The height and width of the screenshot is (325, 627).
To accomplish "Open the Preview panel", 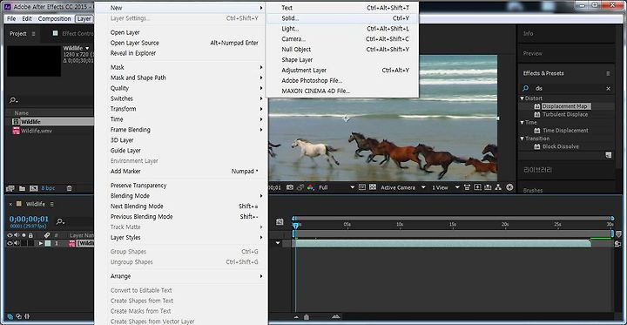I will pos(533,53).
